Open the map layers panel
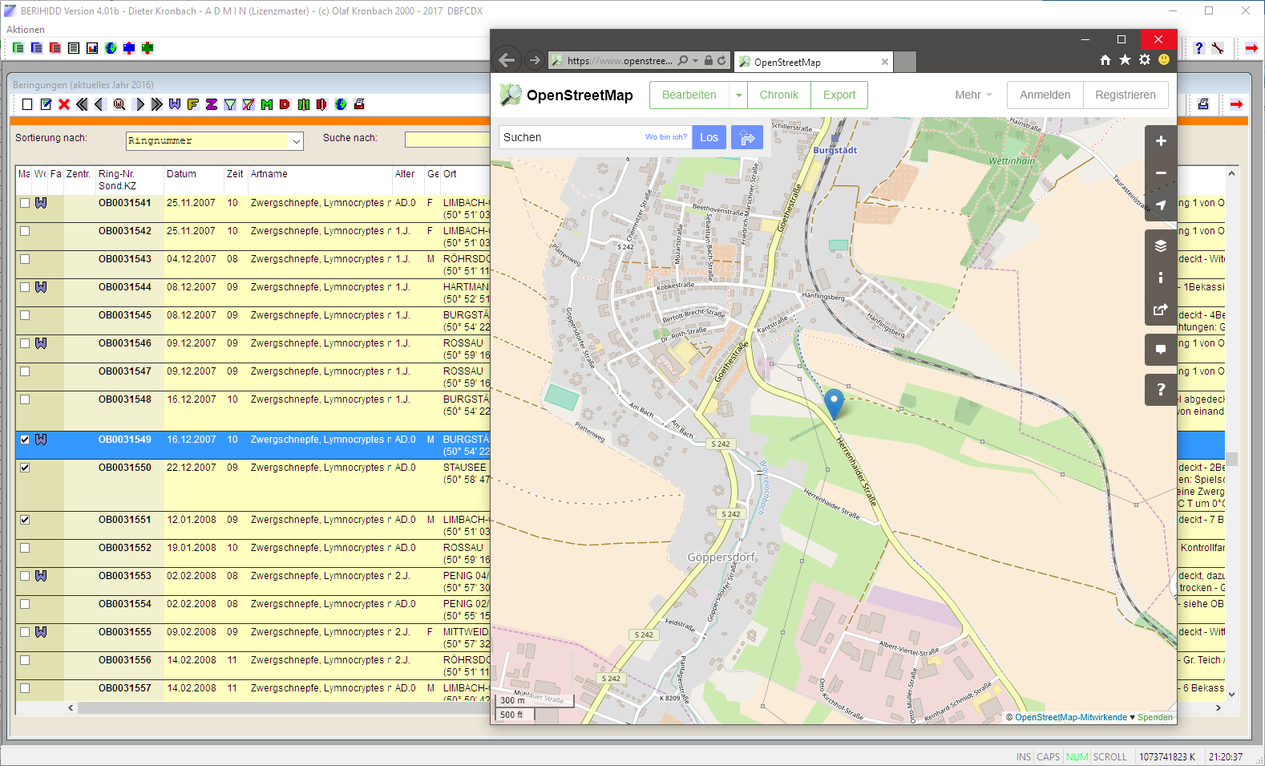Image resolution: width=1265 pixels, height=766 pixels. (1160, 246)
